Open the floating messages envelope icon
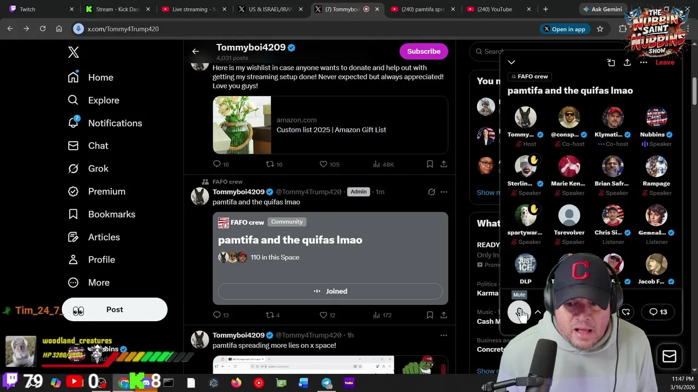This screenshot has height=392, width=698. click(x=669, y=356)
